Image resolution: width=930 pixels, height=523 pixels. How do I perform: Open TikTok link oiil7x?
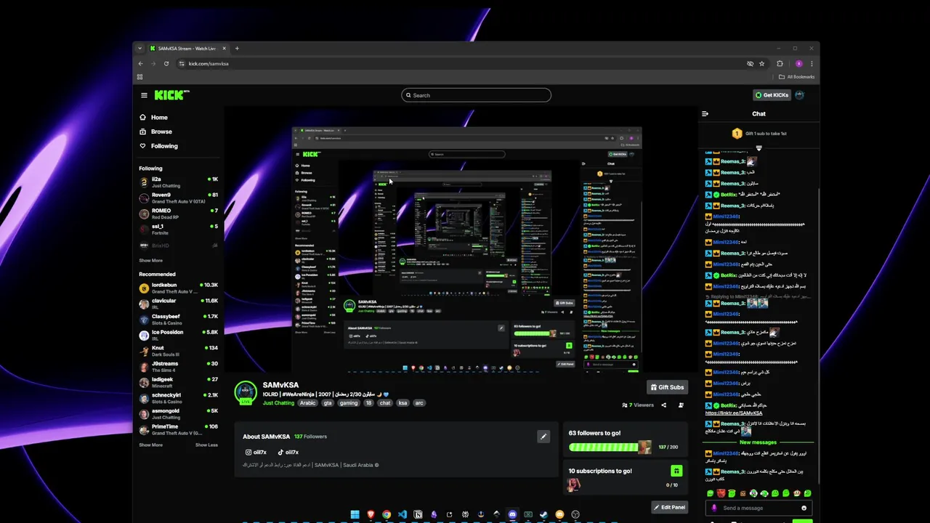[288, 453]
